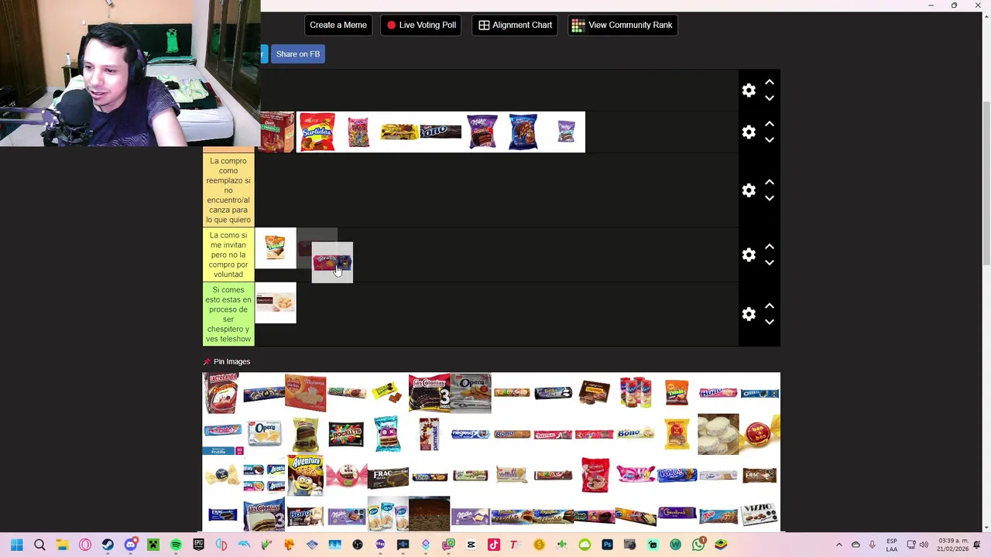Screen dimensions: 991x557
Task: Select the Surtidas cookie bag in the tier row
Action: pyautogui.click(x=317, y=132)
